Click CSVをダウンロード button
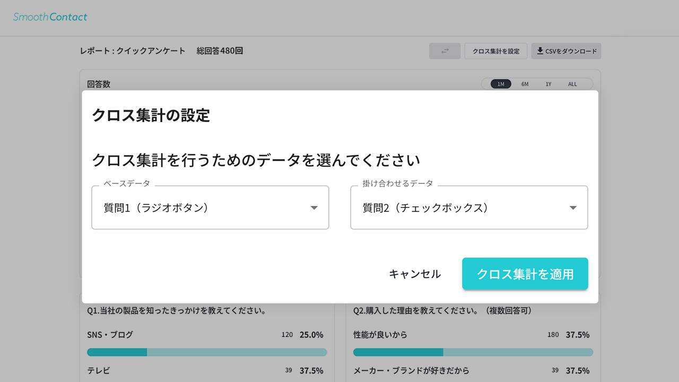 566,51
